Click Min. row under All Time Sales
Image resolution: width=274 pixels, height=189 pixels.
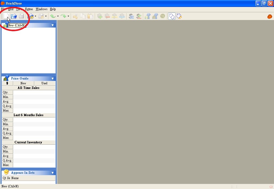[28, 97]
